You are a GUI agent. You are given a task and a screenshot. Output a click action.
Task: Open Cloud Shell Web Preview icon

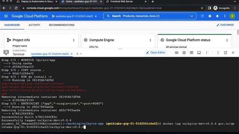pyautogui.click(x=192, y=53)
